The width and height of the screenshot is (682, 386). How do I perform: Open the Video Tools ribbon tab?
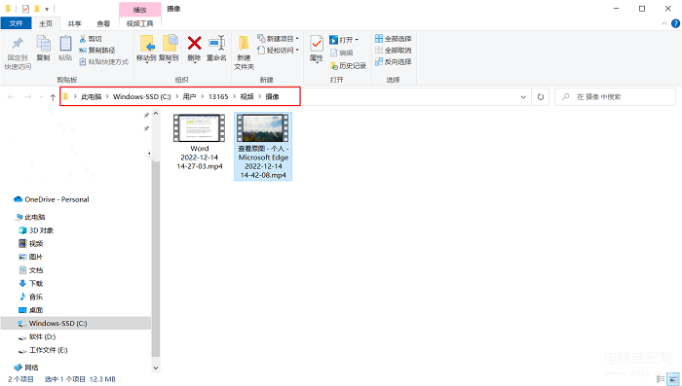pyautogui.click(x=140, y=23)
